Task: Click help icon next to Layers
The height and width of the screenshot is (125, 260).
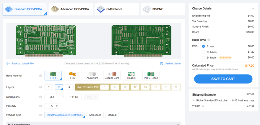Action: pyautogui.click(x=40, y=87)
